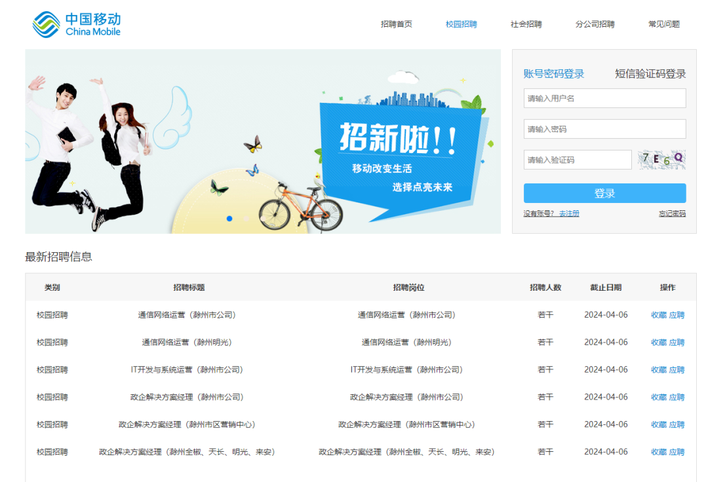Viewport: 708px width, 482px height.
Task: Click 收藏 for 通信网络运营（滁州明光）
Action: [658, 343]
